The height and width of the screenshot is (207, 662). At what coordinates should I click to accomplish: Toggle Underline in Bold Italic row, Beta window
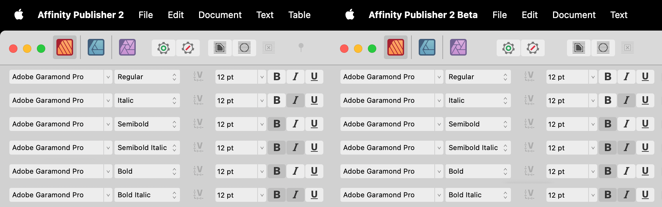click(x=645, y=195)
